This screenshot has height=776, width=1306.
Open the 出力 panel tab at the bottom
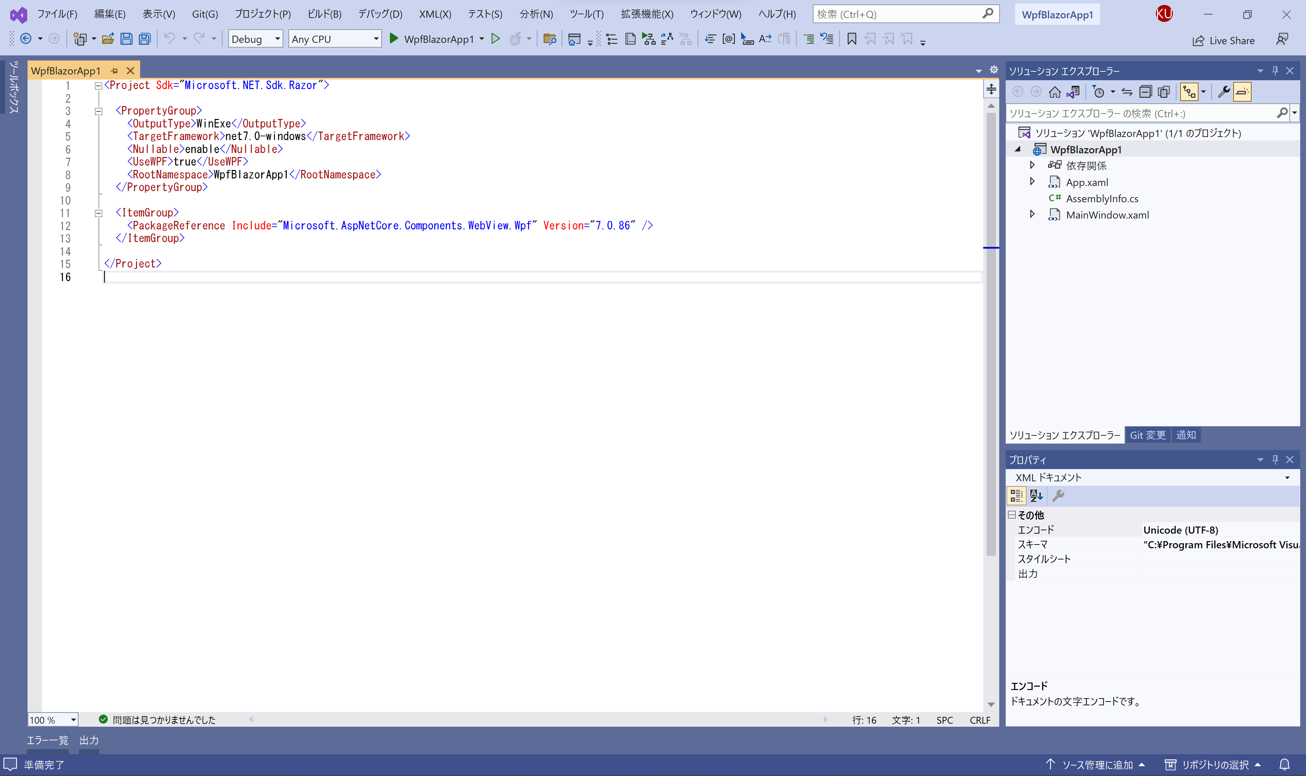[89, 740]
